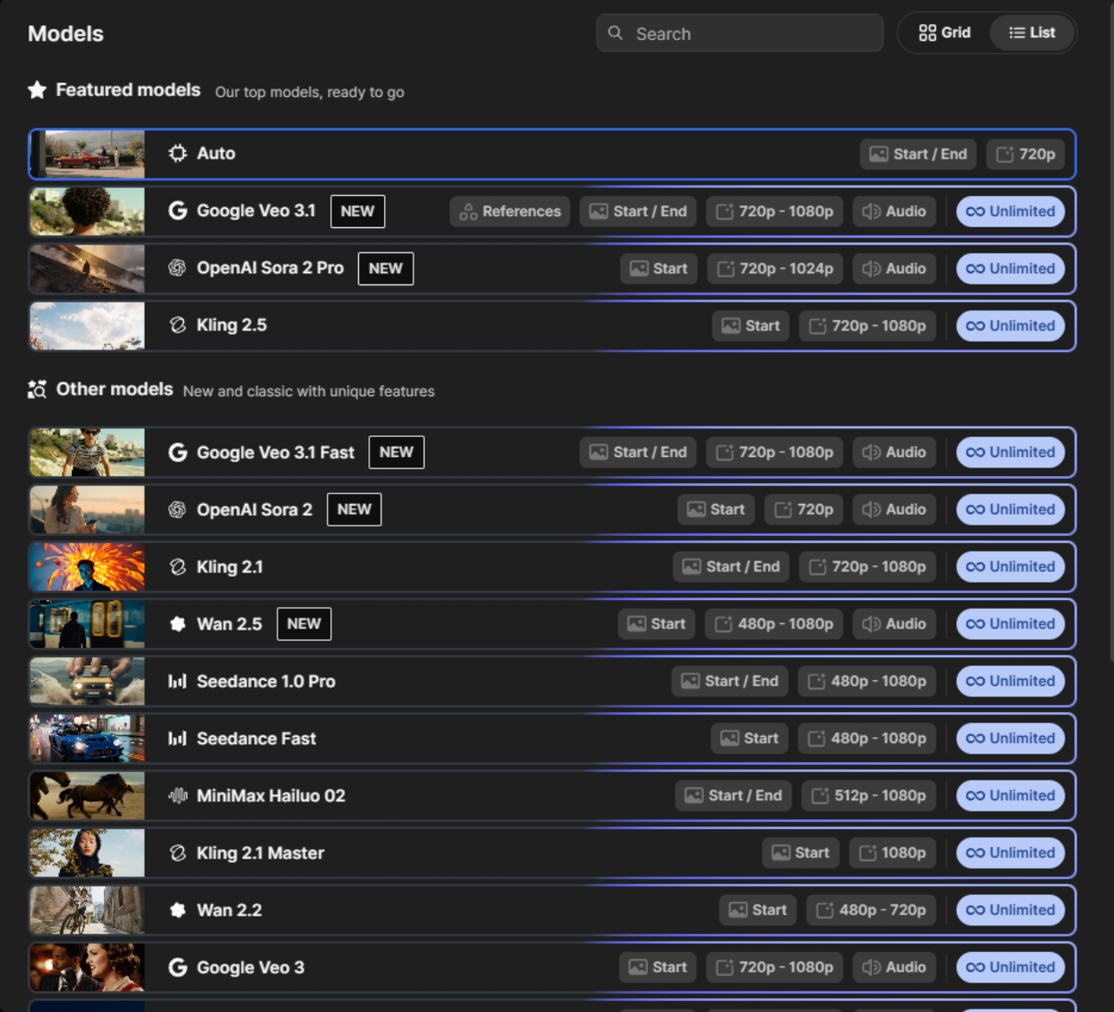
Task: Click the 1080p badge on Kling 2.1 Master
Action: tap(892, 852)
